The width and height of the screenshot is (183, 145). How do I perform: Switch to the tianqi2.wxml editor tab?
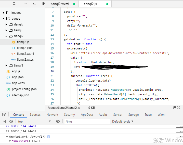coord(62,4)
